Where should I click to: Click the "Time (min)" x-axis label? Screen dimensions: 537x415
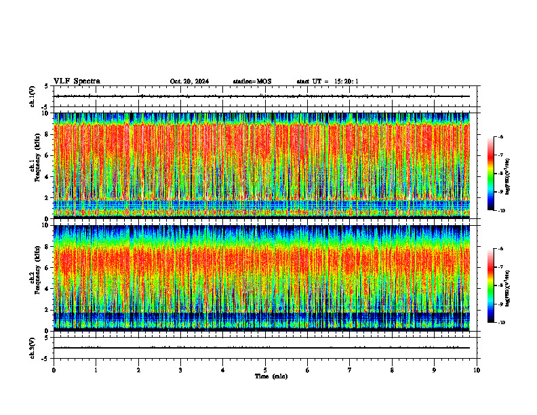tap(271, 376)
